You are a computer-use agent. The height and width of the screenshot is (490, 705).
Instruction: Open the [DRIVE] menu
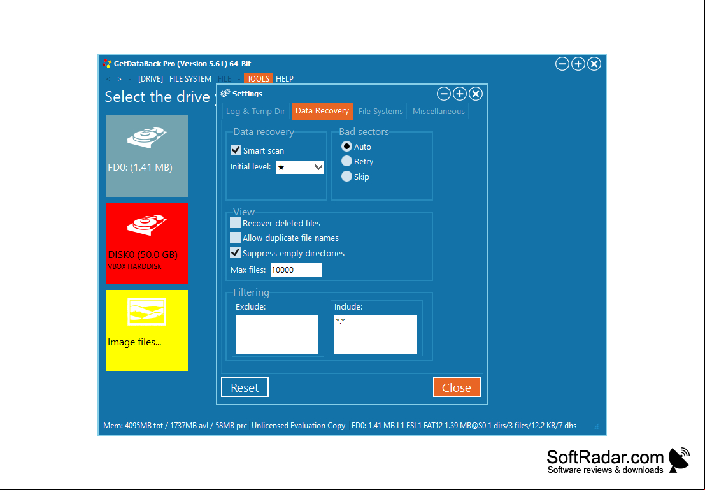[x=150, y=79]
